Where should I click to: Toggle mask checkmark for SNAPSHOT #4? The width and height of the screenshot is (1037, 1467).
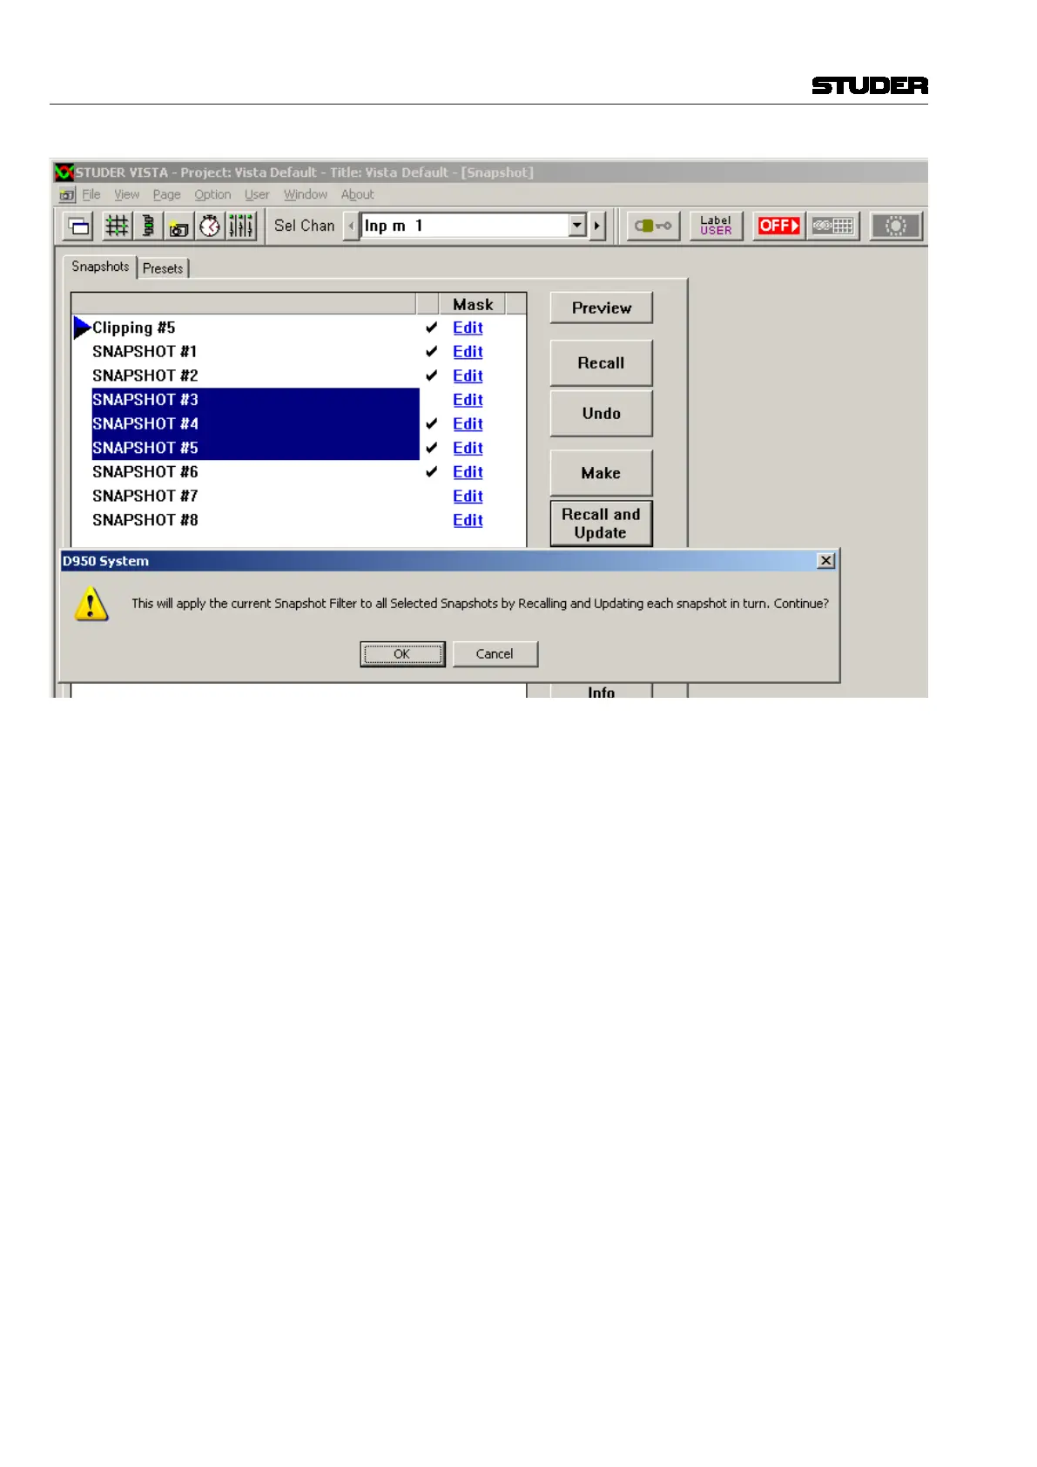431,423
